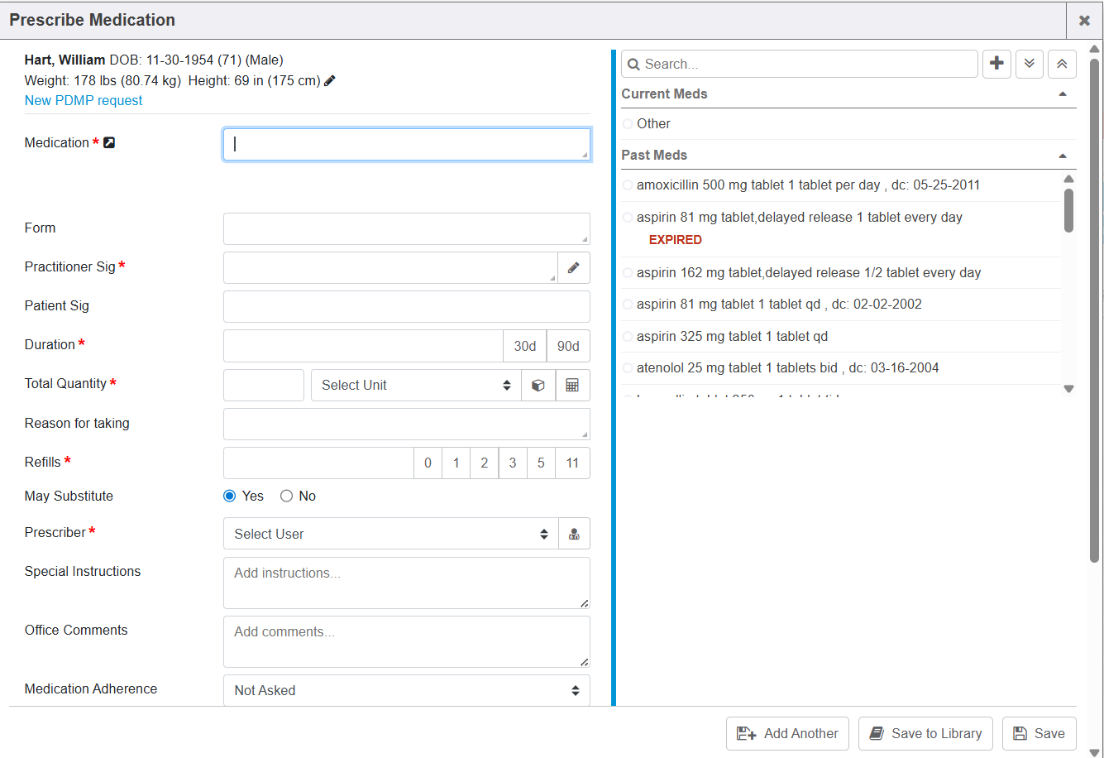Open the New PDMP request link
The height and width of the screenshot is (758, 1104).
tap(84, 101)
